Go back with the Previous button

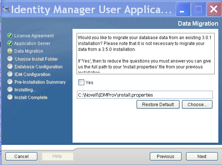(x=166, y=156)
